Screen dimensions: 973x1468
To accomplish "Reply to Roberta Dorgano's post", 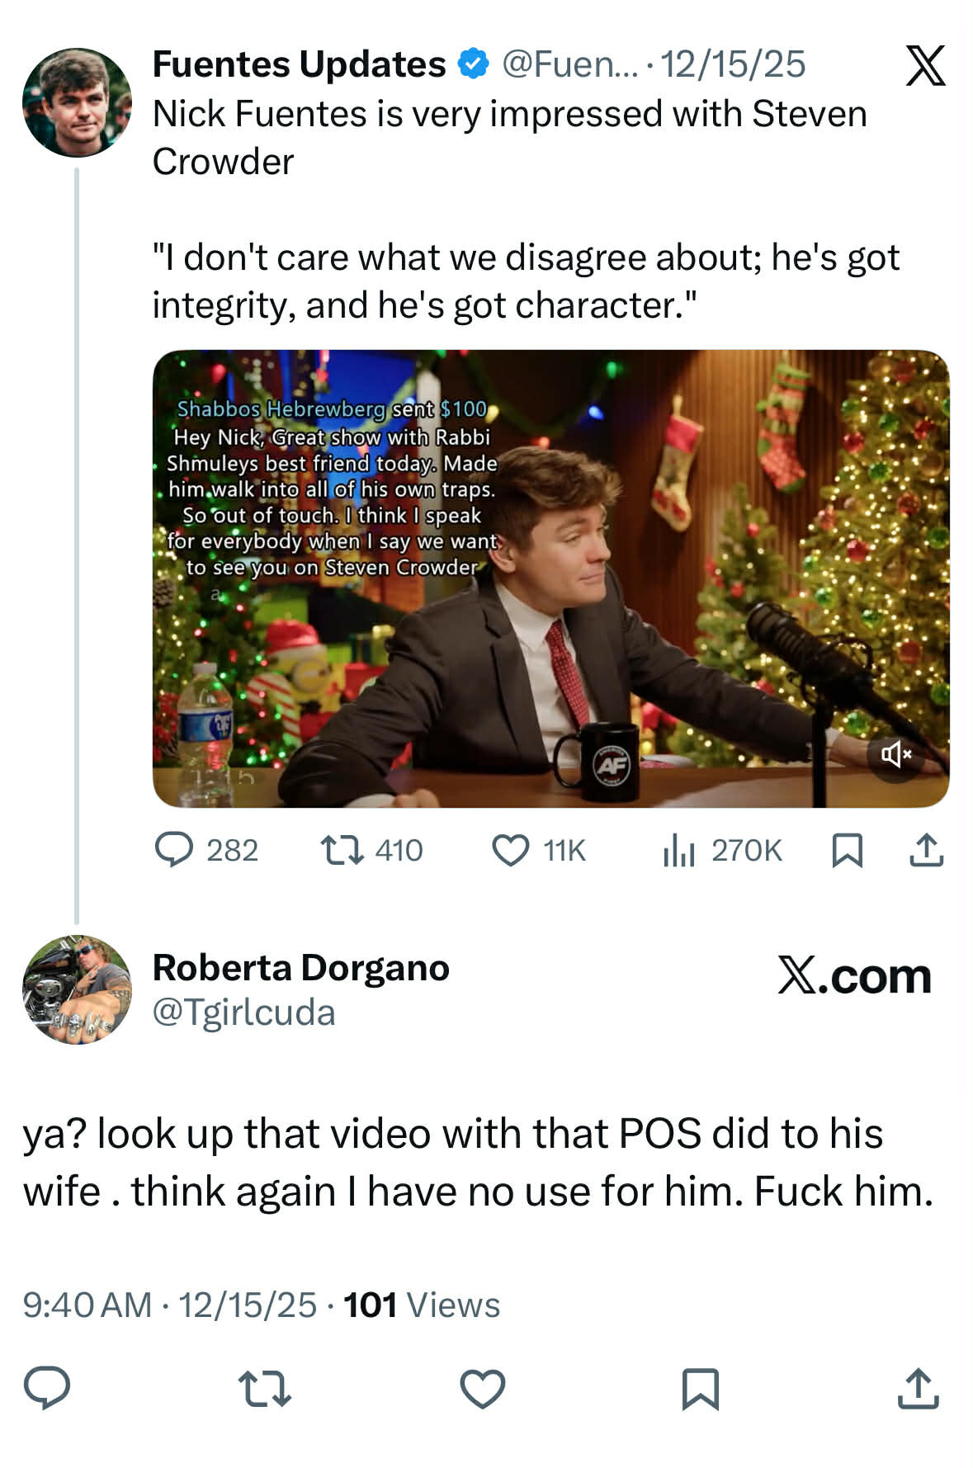I will (47, 1387).
